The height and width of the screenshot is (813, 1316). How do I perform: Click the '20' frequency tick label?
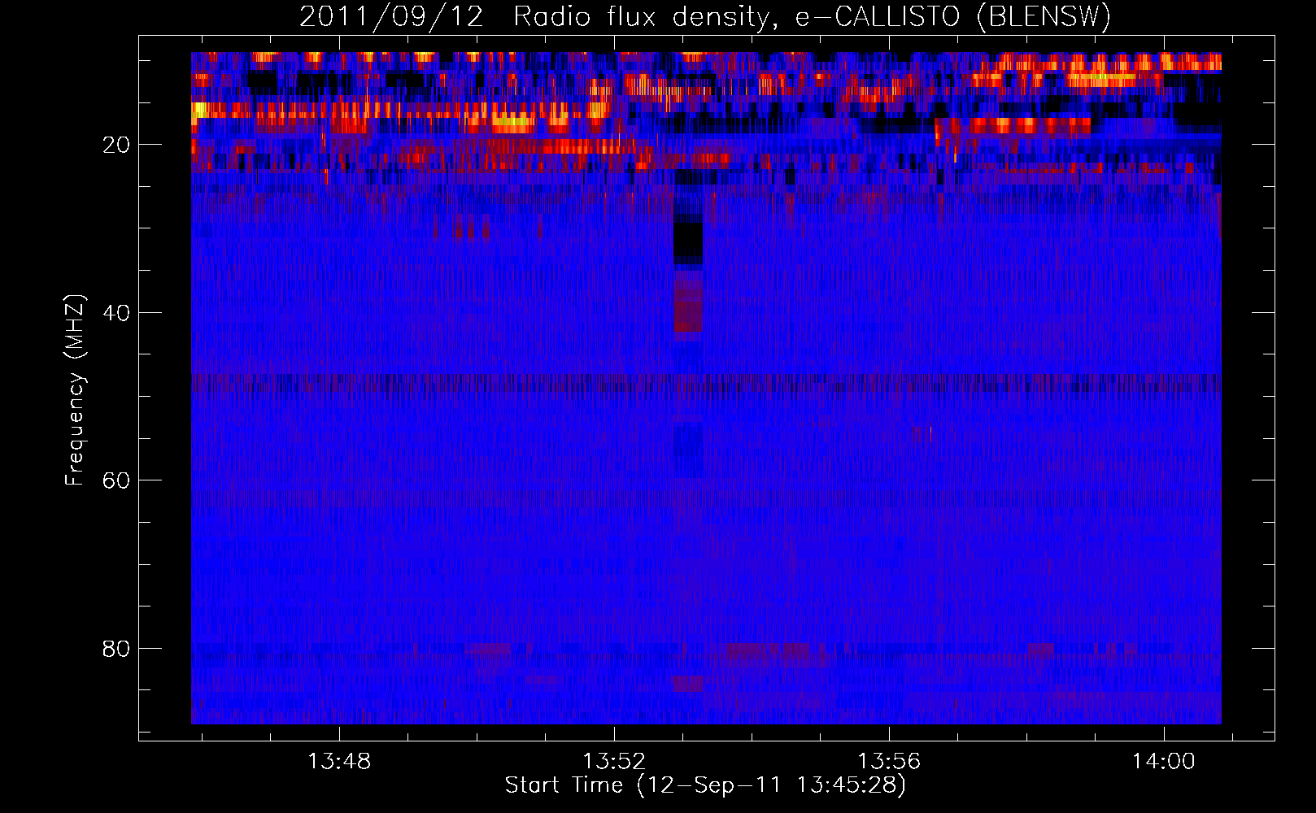(x=117, y=145)
